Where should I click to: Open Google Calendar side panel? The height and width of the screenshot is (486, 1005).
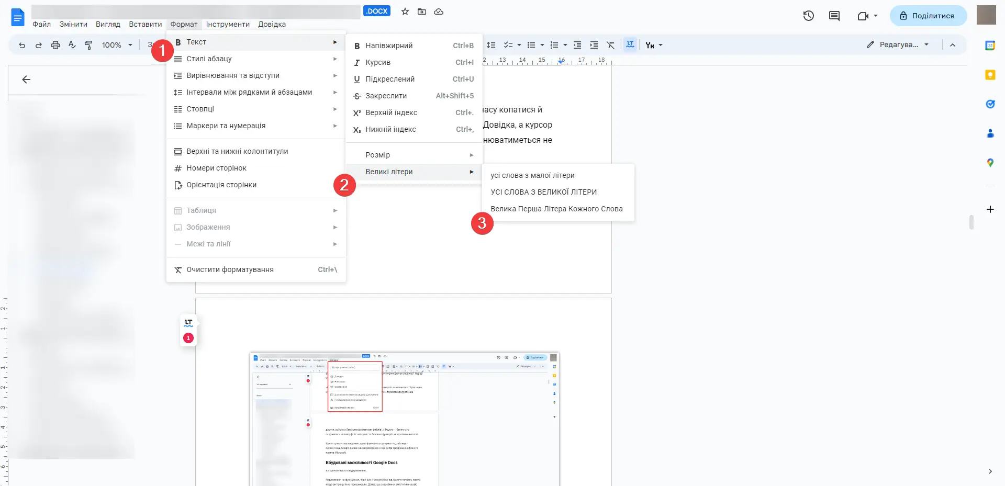(990, 46)
